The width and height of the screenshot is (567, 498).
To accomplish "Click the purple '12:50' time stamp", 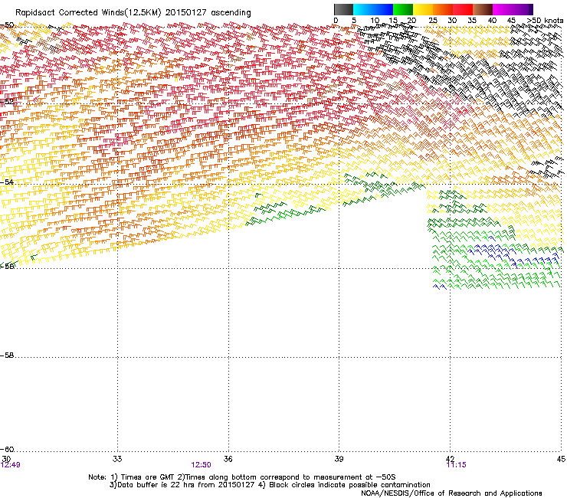I will (x=201, y=465).
